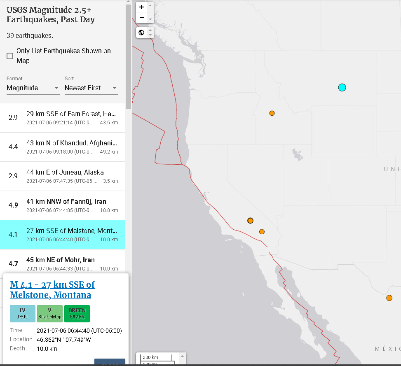Click the scroll-up arrow above the list scrollbar
Viewport: 401px width, 366px height.
tap(129, 2)
